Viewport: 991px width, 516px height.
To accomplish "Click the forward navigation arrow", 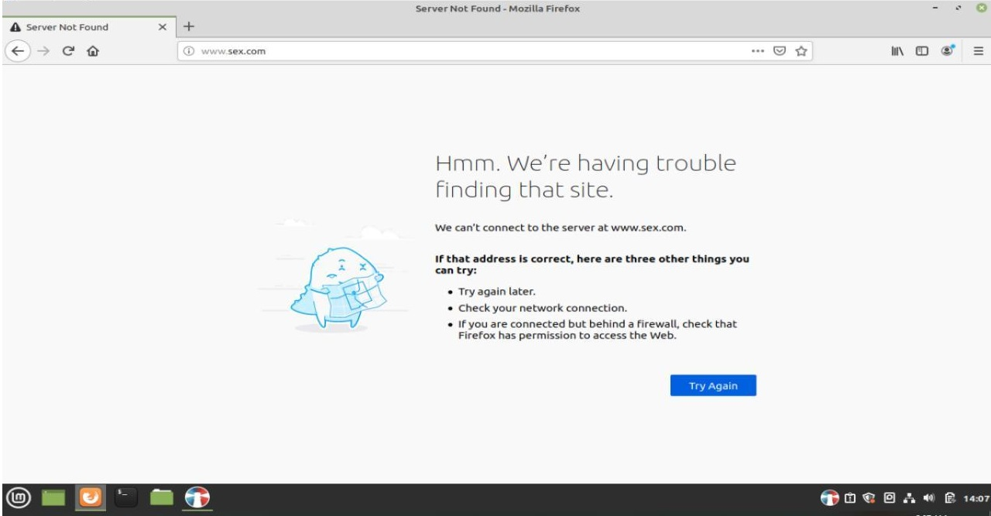I will click(x=43, y=51).
